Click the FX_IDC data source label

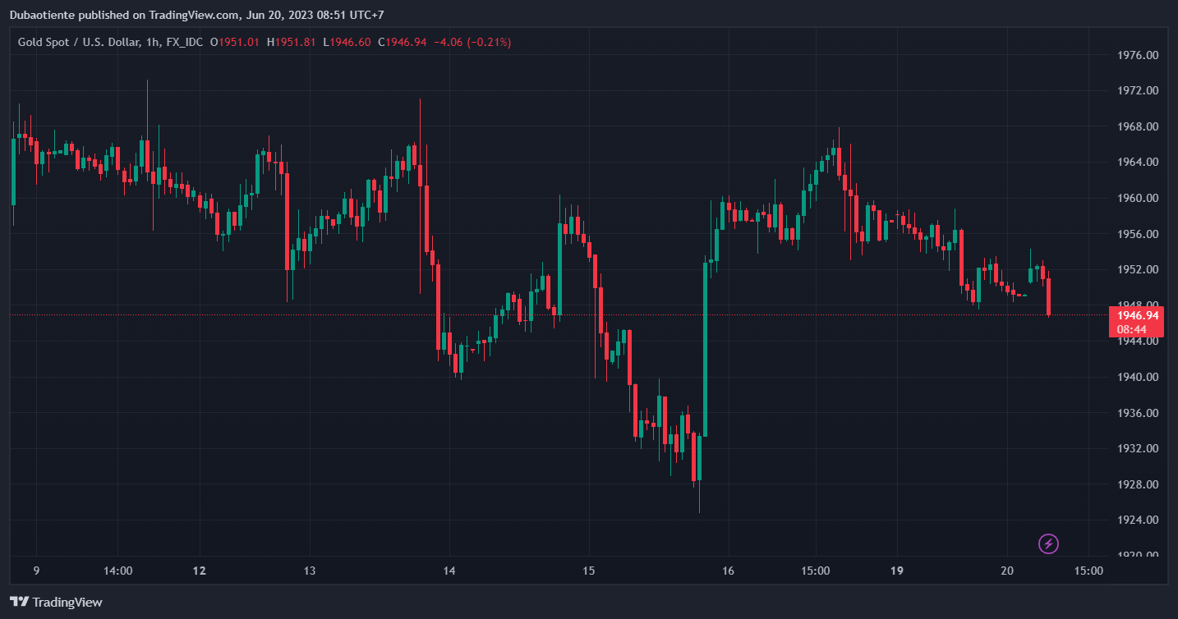coord(183,42)
